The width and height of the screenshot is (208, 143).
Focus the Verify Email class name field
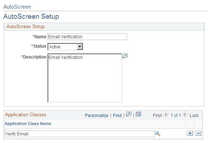(80, 134)
